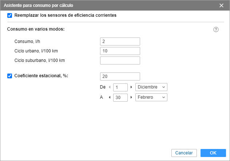Increase the 'A' day with right arrow
Image resolution: width=230 pixels, height=161 pixels.
[131, 97]
